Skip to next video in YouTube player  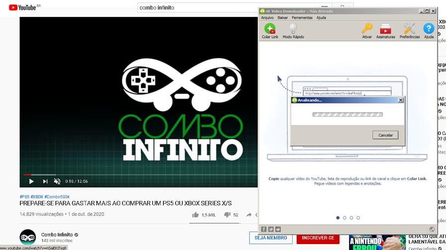(45, 181)
